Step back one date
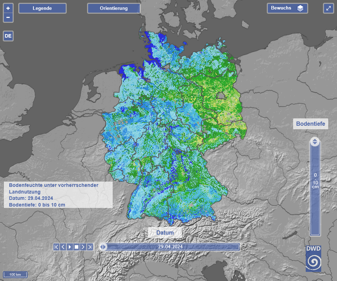This screenshot has width=337, height=281. click(63, 247)
